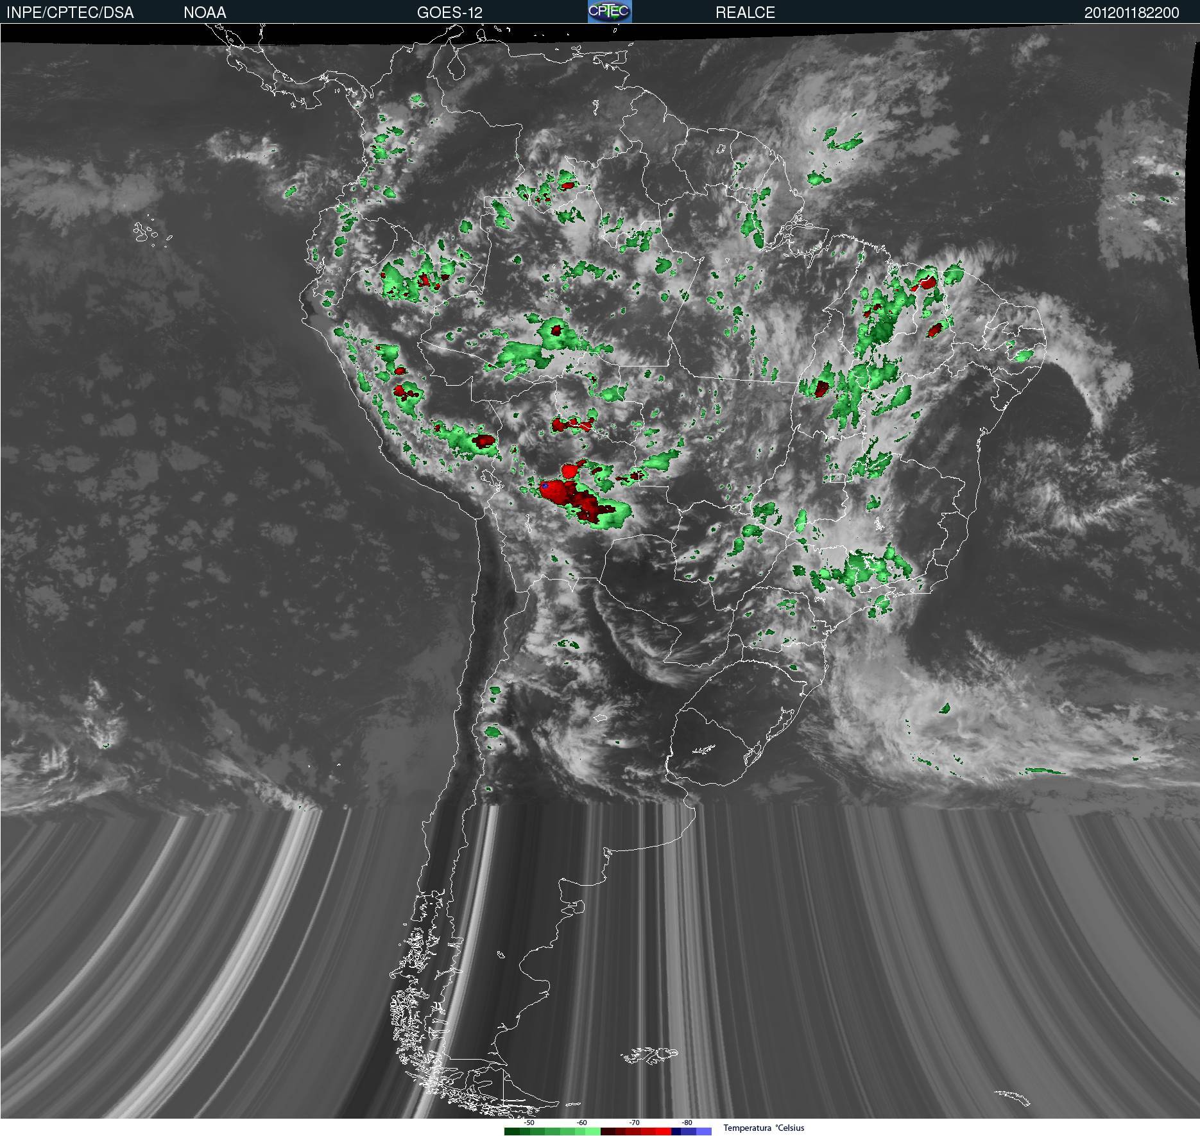
Task: Click the NOAA label in the header
Action: pos(205,13)
